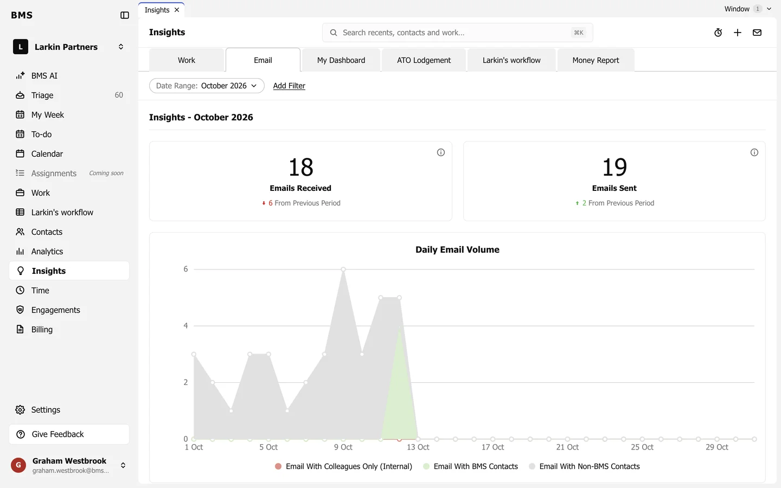The width and height of the screenshot is (781, 488).
Task: Click the 9 Oct peak data point at 6
Action: coord(343,269)
